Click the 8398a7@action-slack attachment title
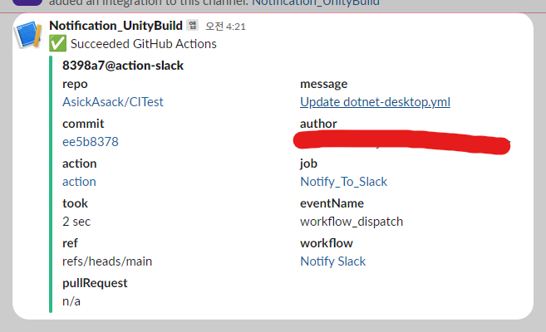The height and width of the screenshot is (332, 546). tap(123, 66)
